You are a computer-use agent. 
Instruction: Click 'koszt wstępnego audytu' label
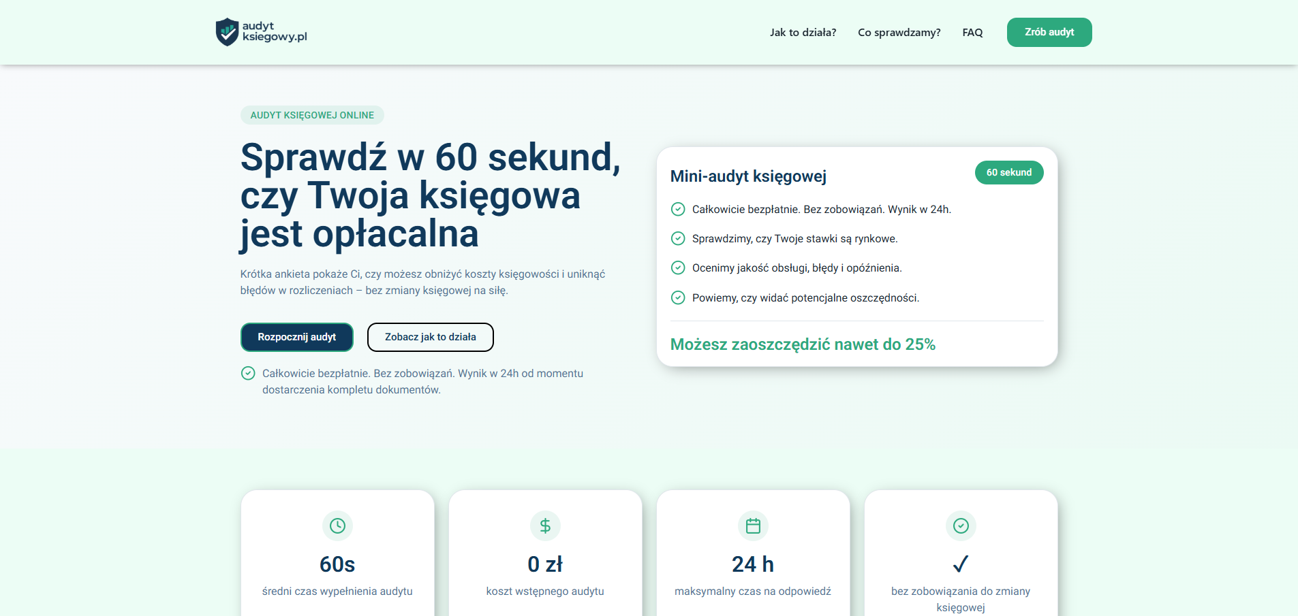point(545,591)
